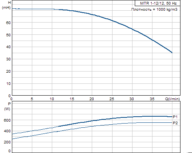Click the 15 tick on the flow axis

pos(72,99)
